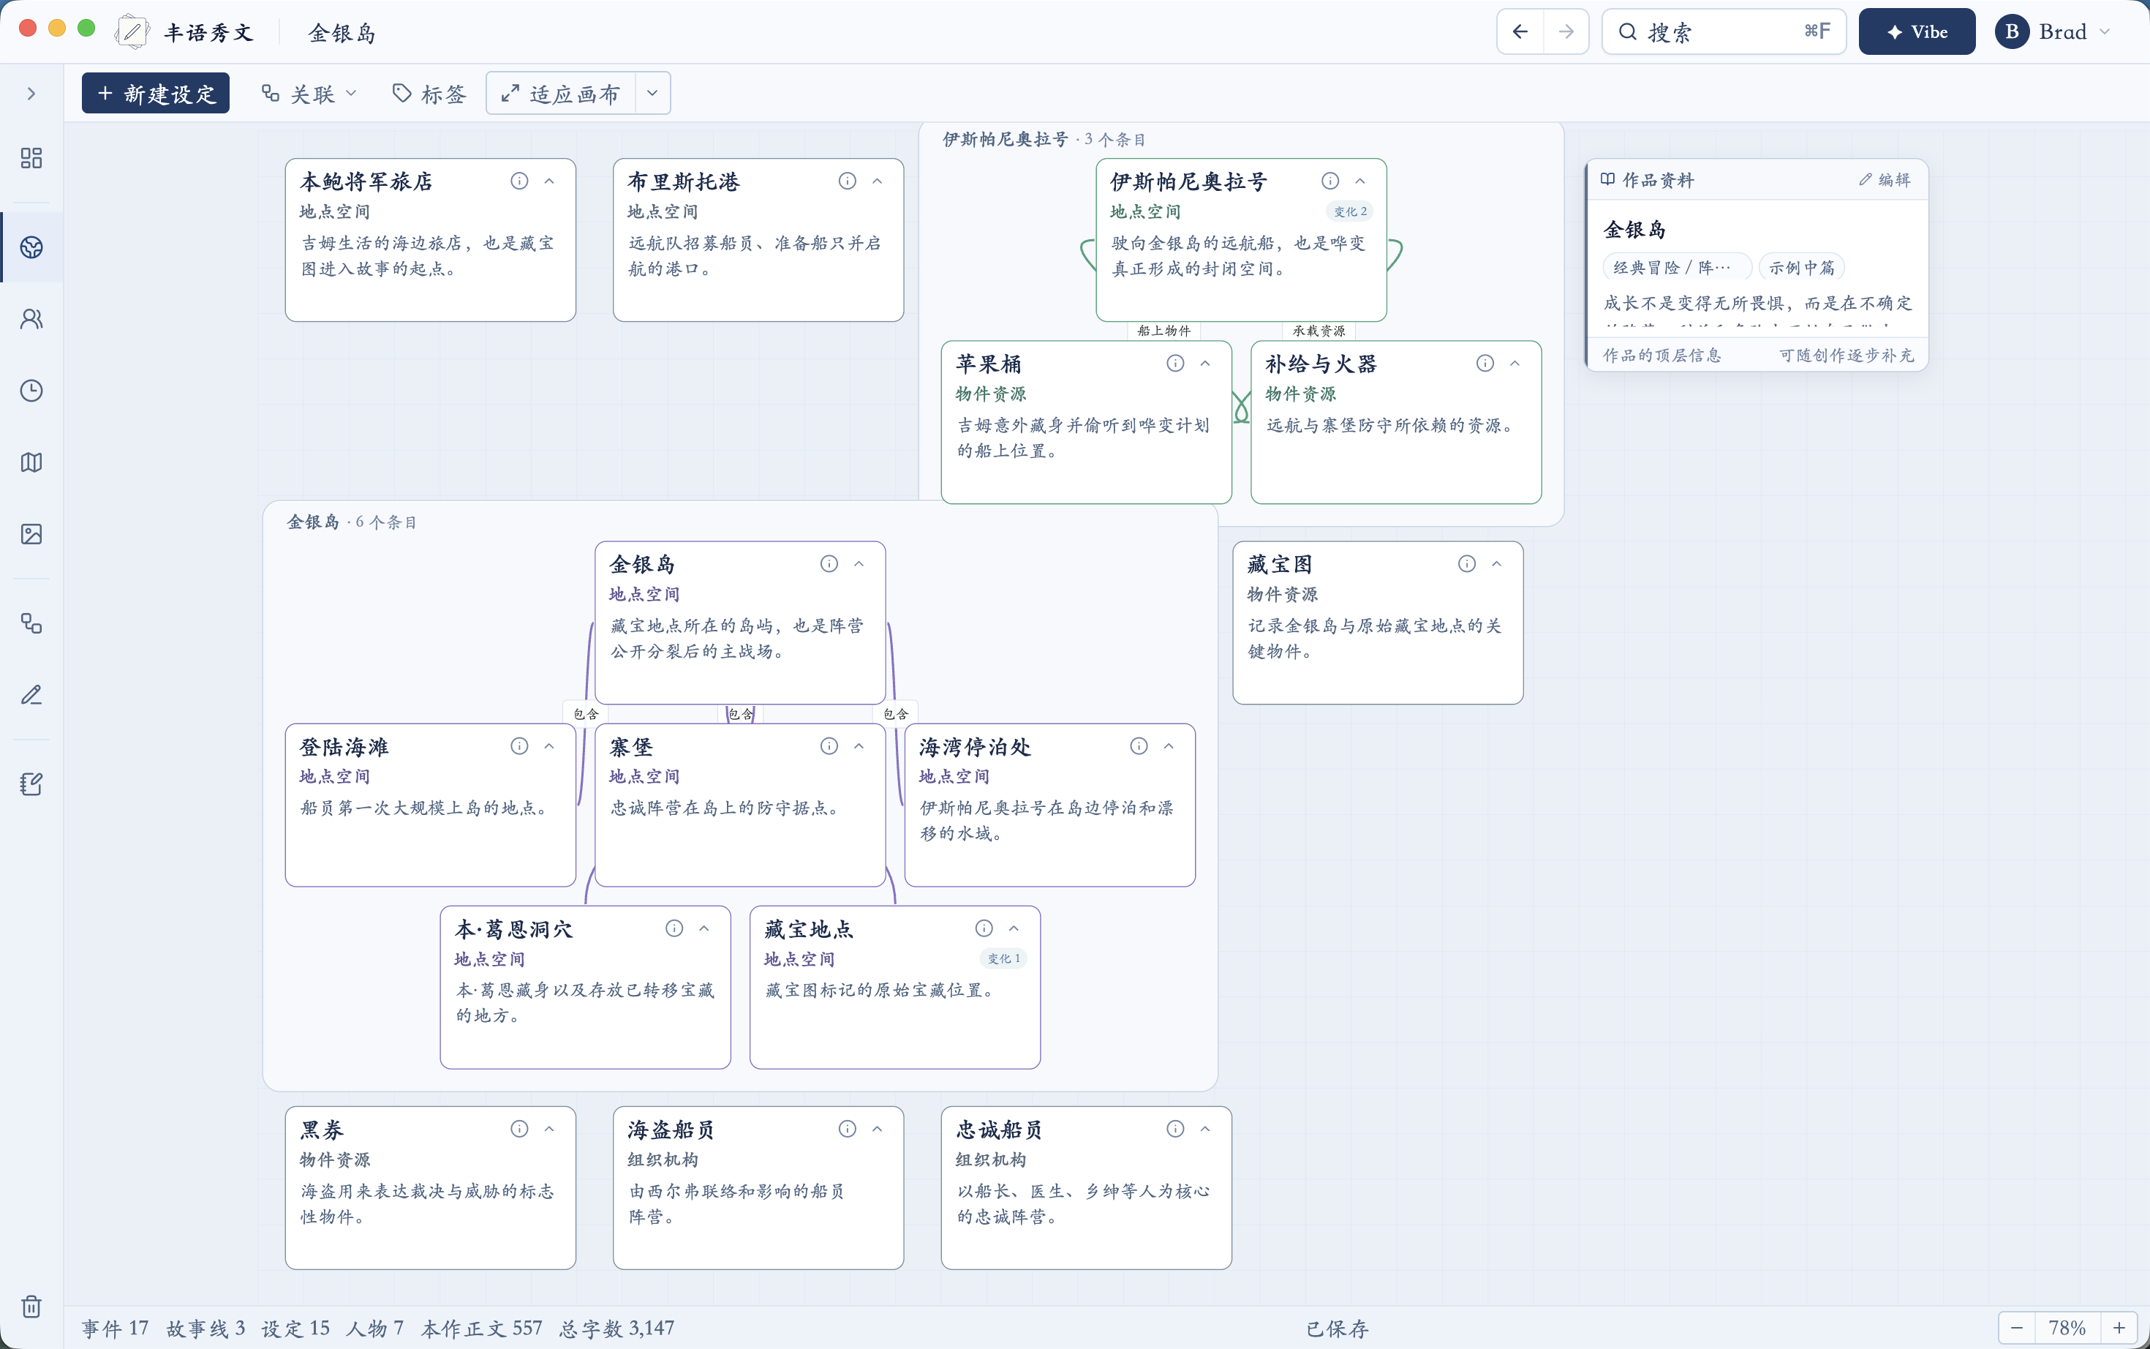Open the 关联 dropdown menu
The width and height of the screenshot is (2150, 1349).
pyautogui.click(x=309, y=94)
